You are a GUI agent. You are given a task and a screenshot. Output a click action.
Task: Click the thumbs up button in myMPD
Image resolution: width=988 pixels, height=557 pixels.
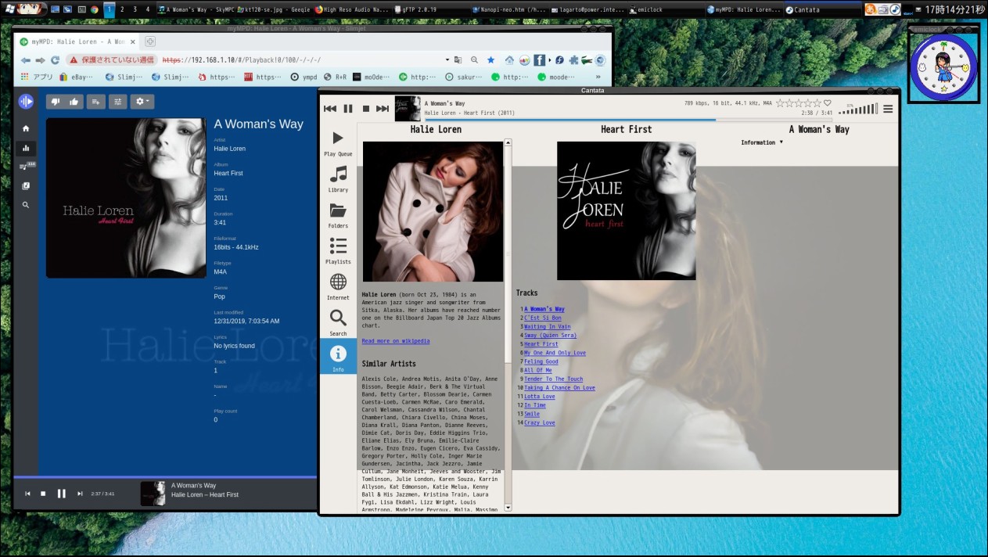click(x=74, y=101)
